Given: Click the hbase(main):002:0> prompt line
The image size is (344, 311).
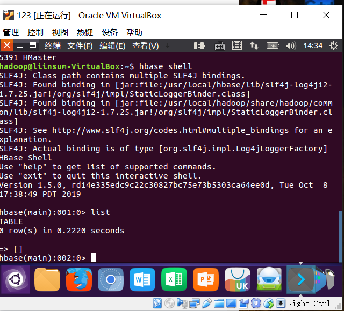Looking at the screenshot, I should pos(43,258).
